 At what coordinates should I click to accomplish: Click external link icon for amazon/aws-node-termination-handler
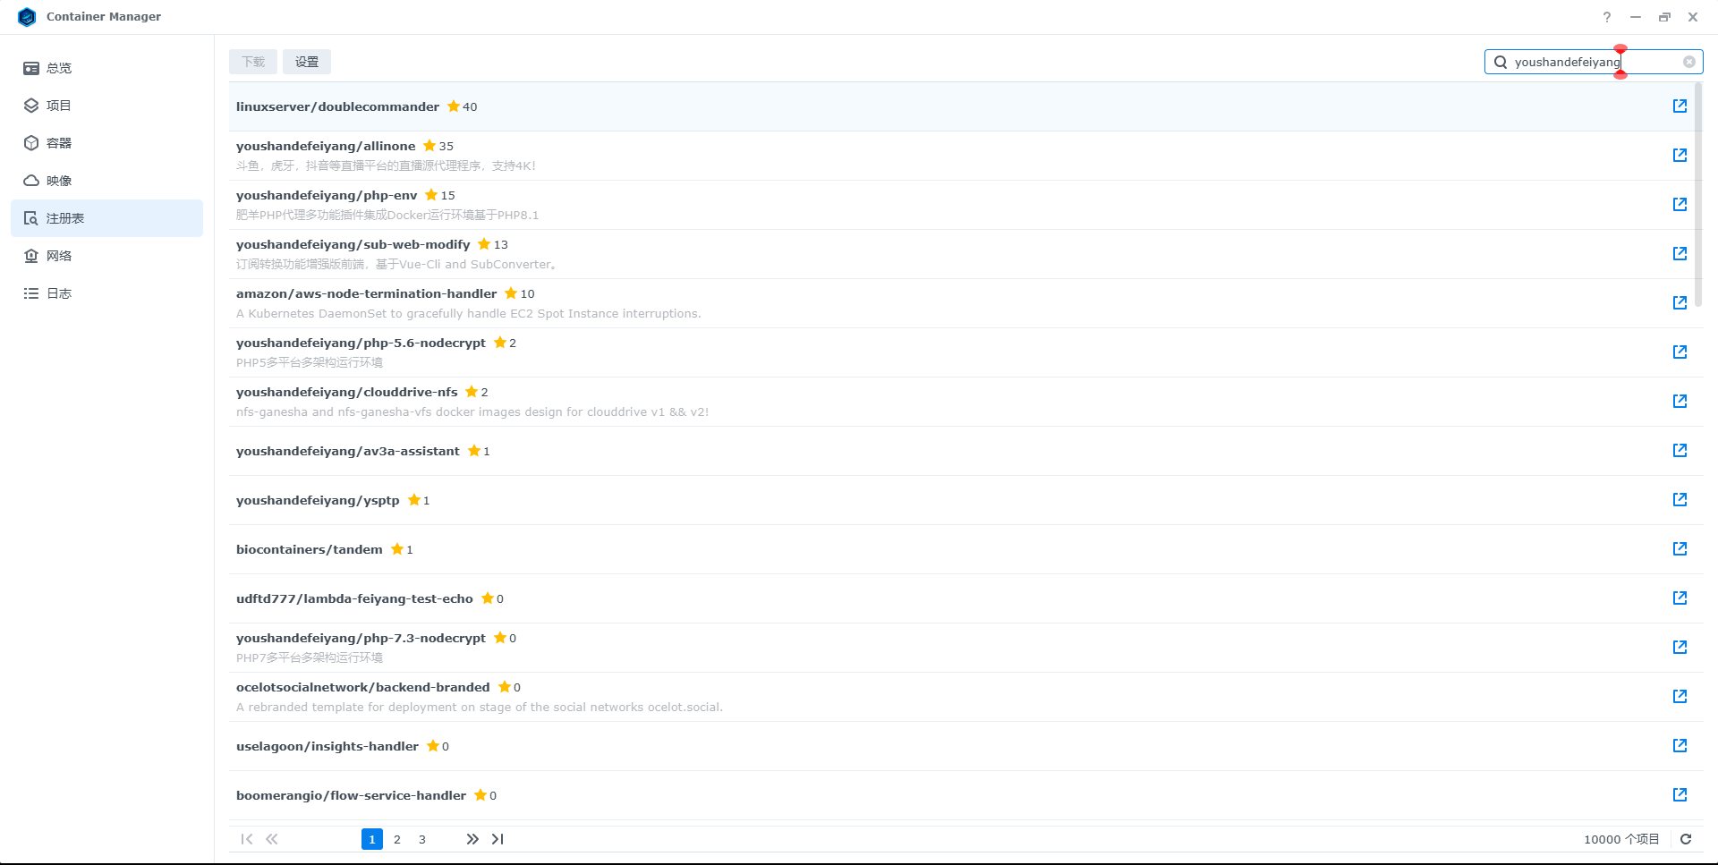pyautogui.click(x=1680, y=303)
